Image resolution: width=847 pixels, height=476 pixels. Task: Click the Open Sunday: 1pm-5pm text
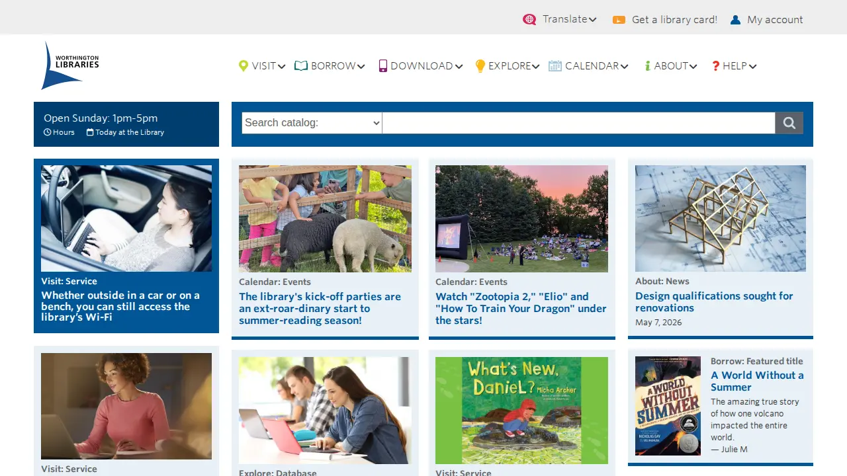pos(101,118)
